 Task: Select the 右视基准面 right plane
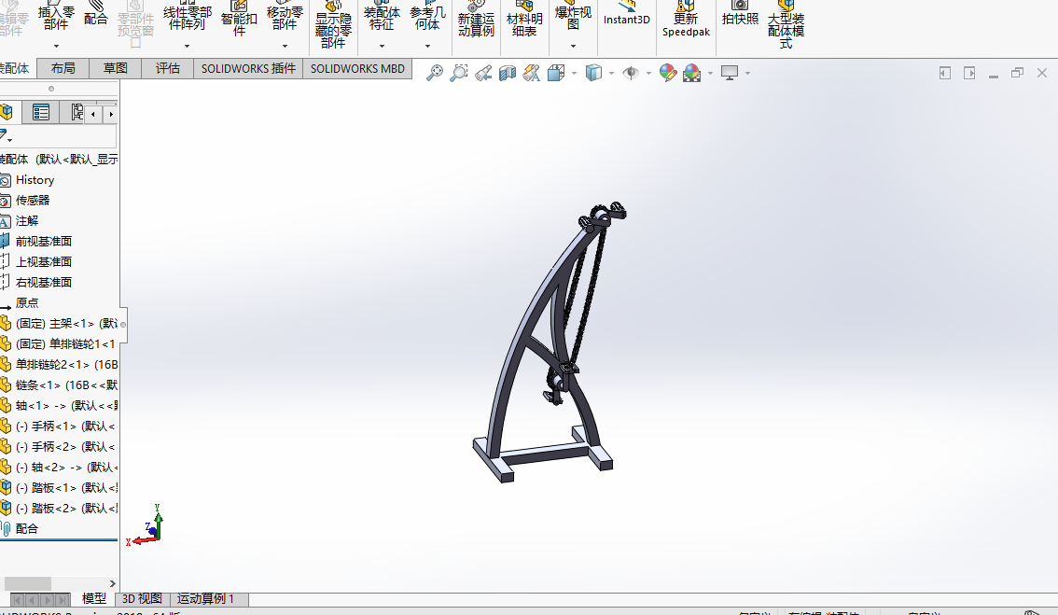coord(44,283)
